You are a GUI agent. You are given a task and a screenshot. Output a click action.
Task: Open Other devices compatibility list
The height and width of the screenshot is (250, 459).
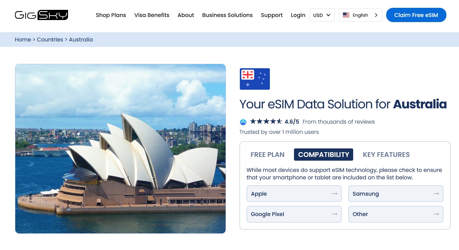click(396, 214)
